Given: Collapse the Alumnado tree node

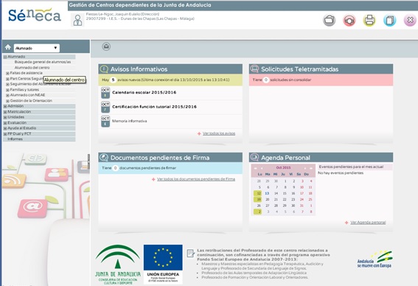Looking at the screenshot, I should (5, 57).
